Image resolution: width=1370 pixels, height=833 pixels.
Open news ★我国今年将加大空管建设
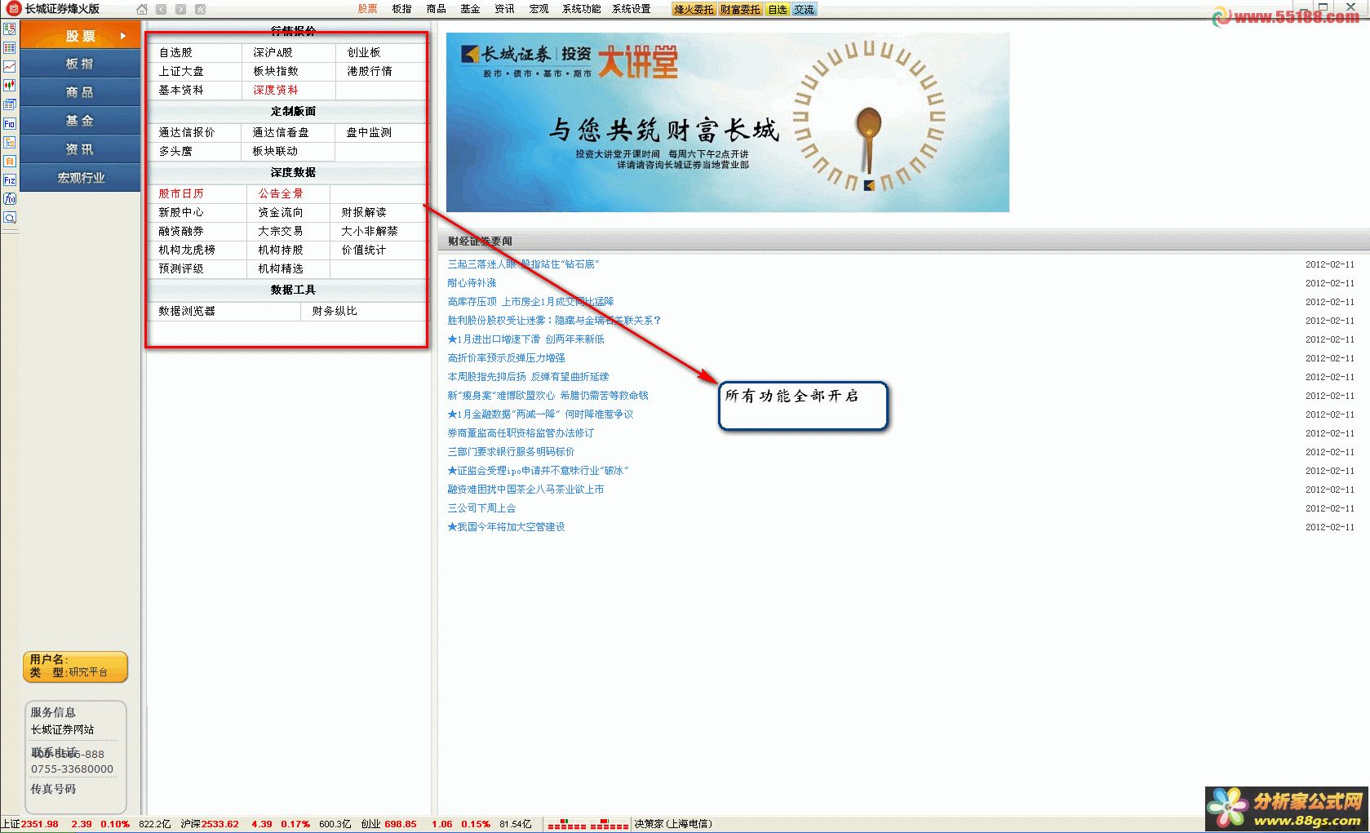[506, 527]
